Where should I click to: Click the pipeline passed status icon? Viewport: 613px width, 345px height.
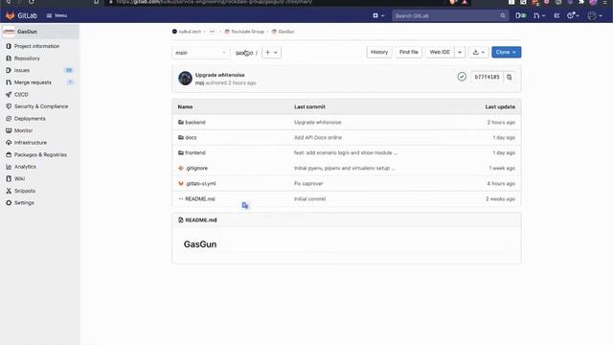coord(462,77)
